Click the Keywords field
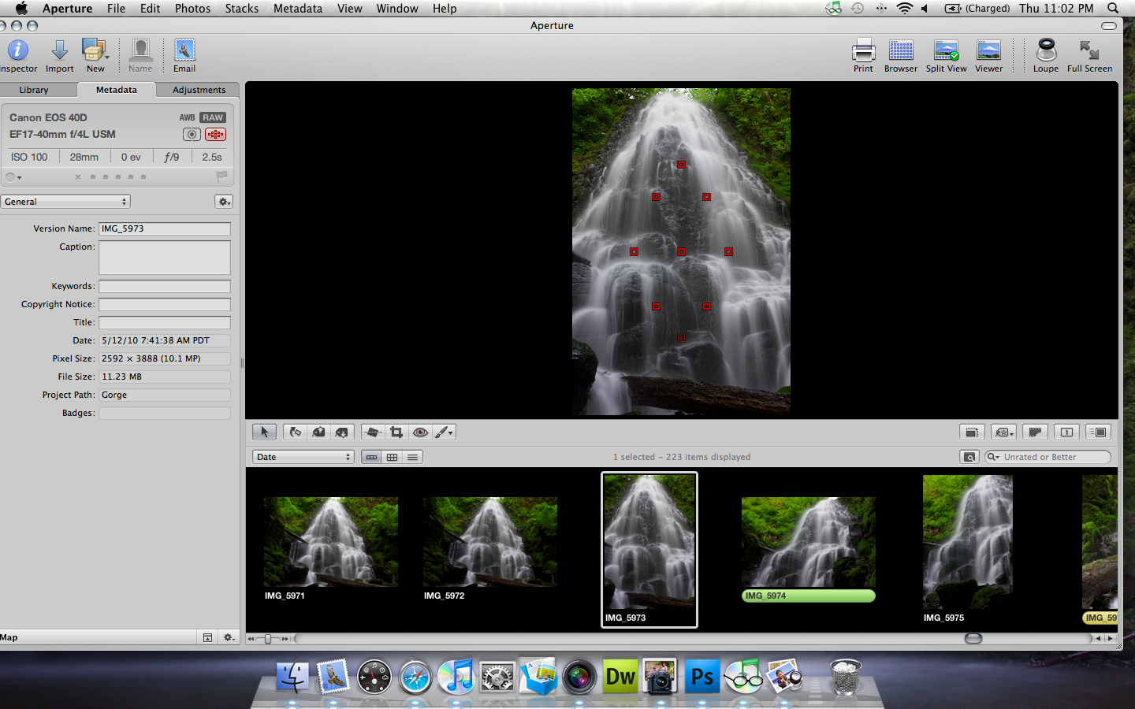The height and width of the screenshot is (709, 1135). coord(165,286)
